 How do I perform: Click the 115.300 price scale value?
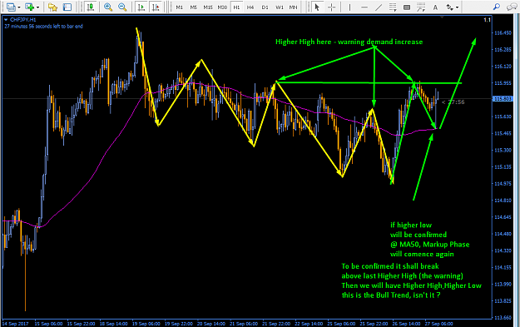(x=503, y=151)
